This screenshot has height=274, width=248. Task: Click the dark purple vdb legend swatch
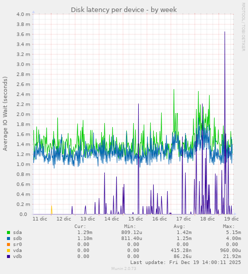point(8,256)
